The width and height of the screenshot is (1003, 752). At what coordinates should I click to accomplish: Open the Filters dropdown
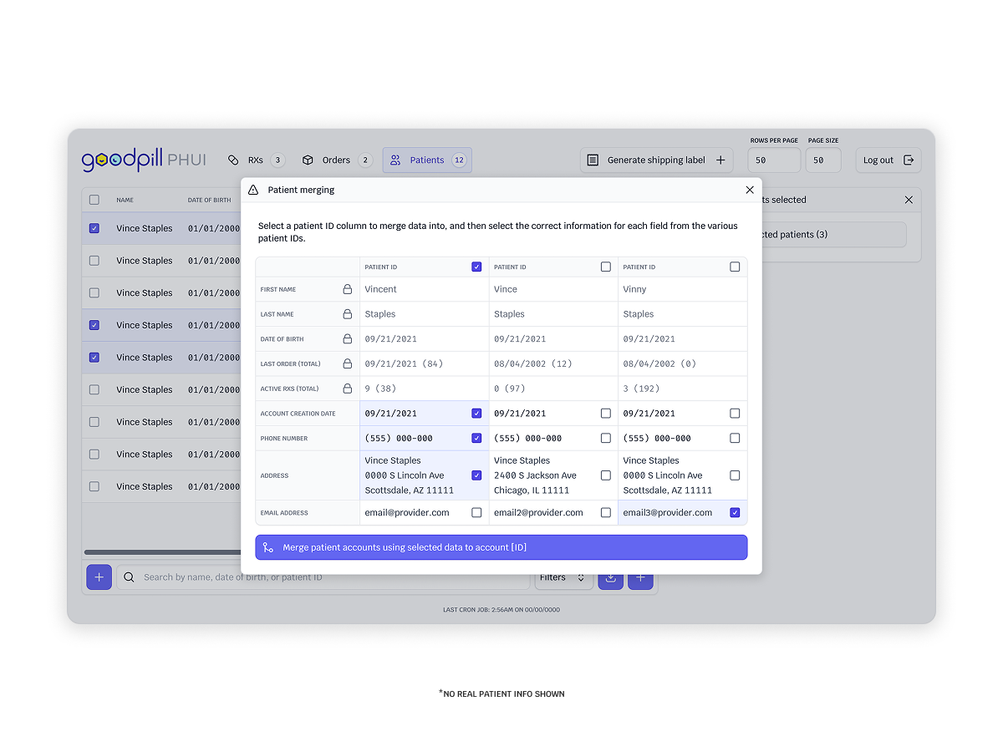coord(563,577)
